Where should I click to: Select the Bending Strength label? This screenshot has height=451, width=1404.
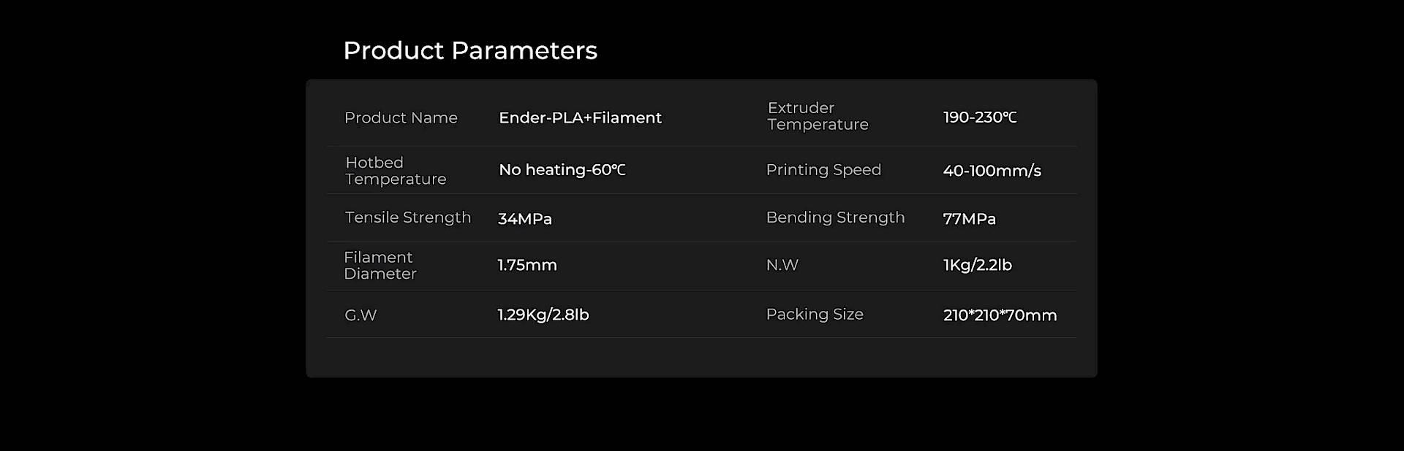(x=835, y=217)
